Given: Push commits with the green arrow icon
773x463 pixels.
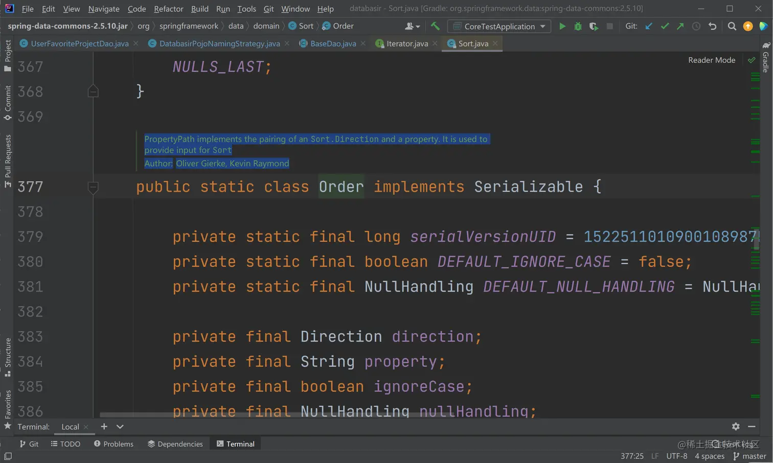Looking at the screenshot, I should [680, 26].
